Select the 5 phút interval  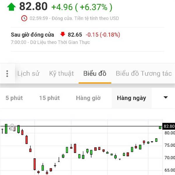[14, 98]
